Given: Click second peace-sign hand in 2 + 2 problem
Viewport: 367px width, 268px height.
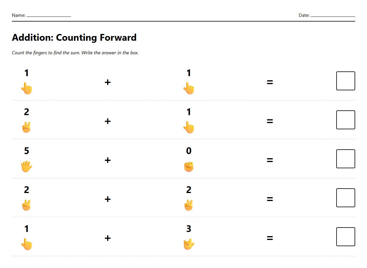Looking at the screenshot, I should (189, 205).
